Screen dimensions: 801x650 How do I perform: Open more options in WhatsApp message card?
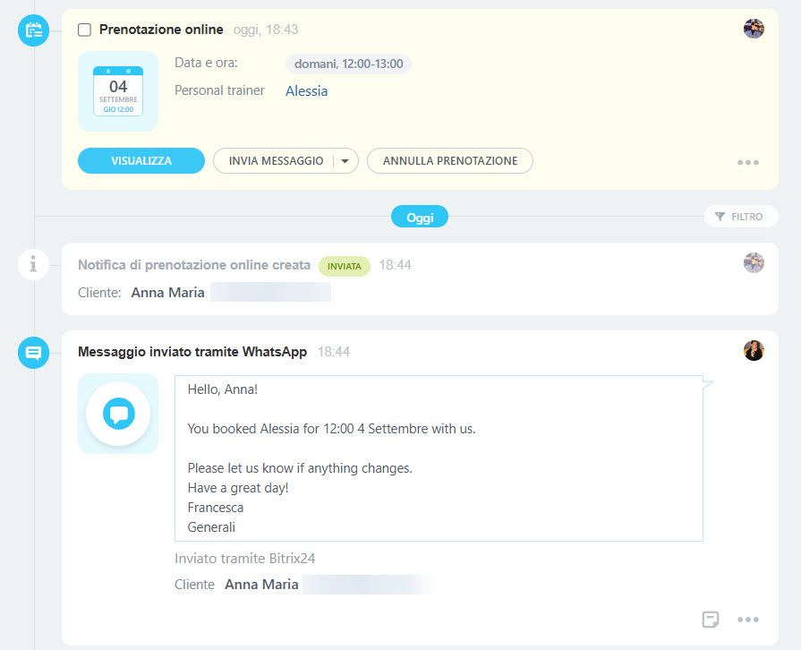tap(748, 620)
